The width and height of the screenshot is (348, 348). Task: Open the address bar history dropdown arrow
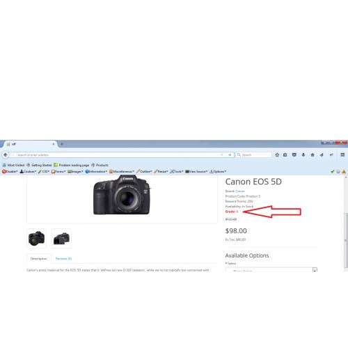point(222,155)
